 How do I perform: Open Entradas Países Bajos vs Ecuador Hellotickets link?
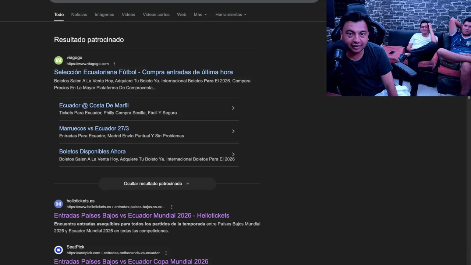point(142,216)
